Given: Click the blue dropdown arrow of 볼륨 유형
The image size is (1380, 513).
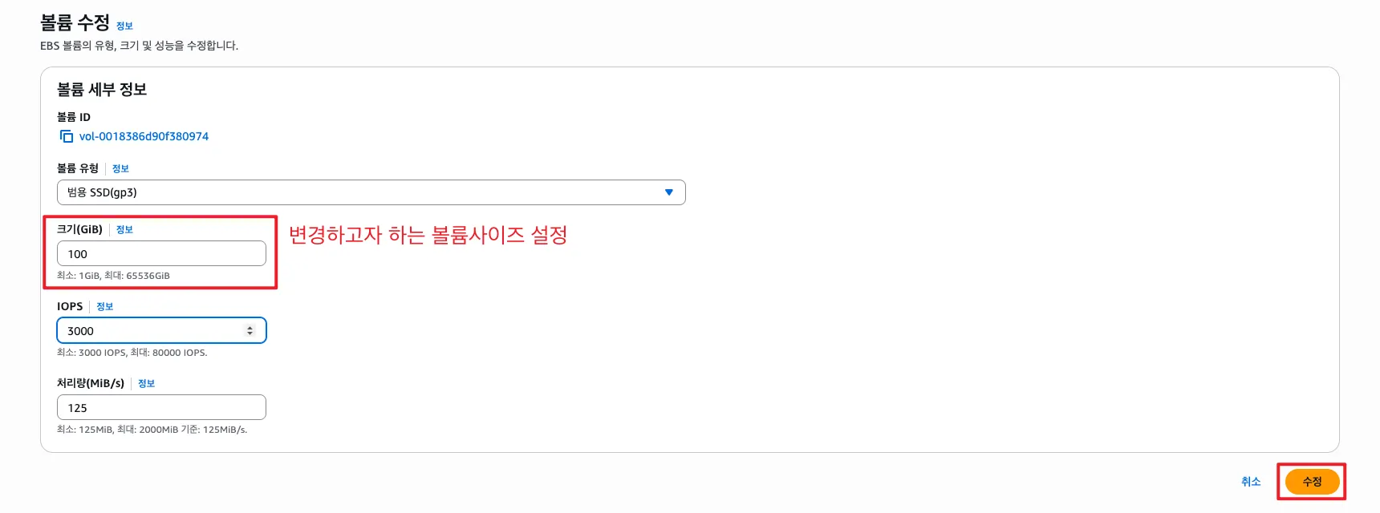Looking at the screenshot, I should click(x=669, y=192).
